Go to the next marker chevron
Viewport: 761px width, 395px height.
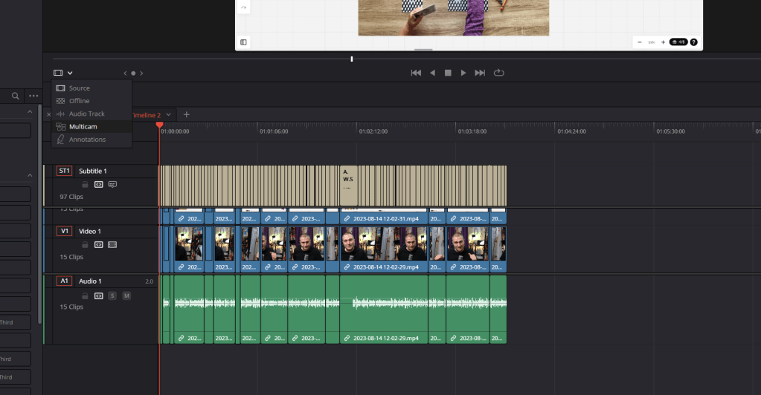(x=141, y=74)
